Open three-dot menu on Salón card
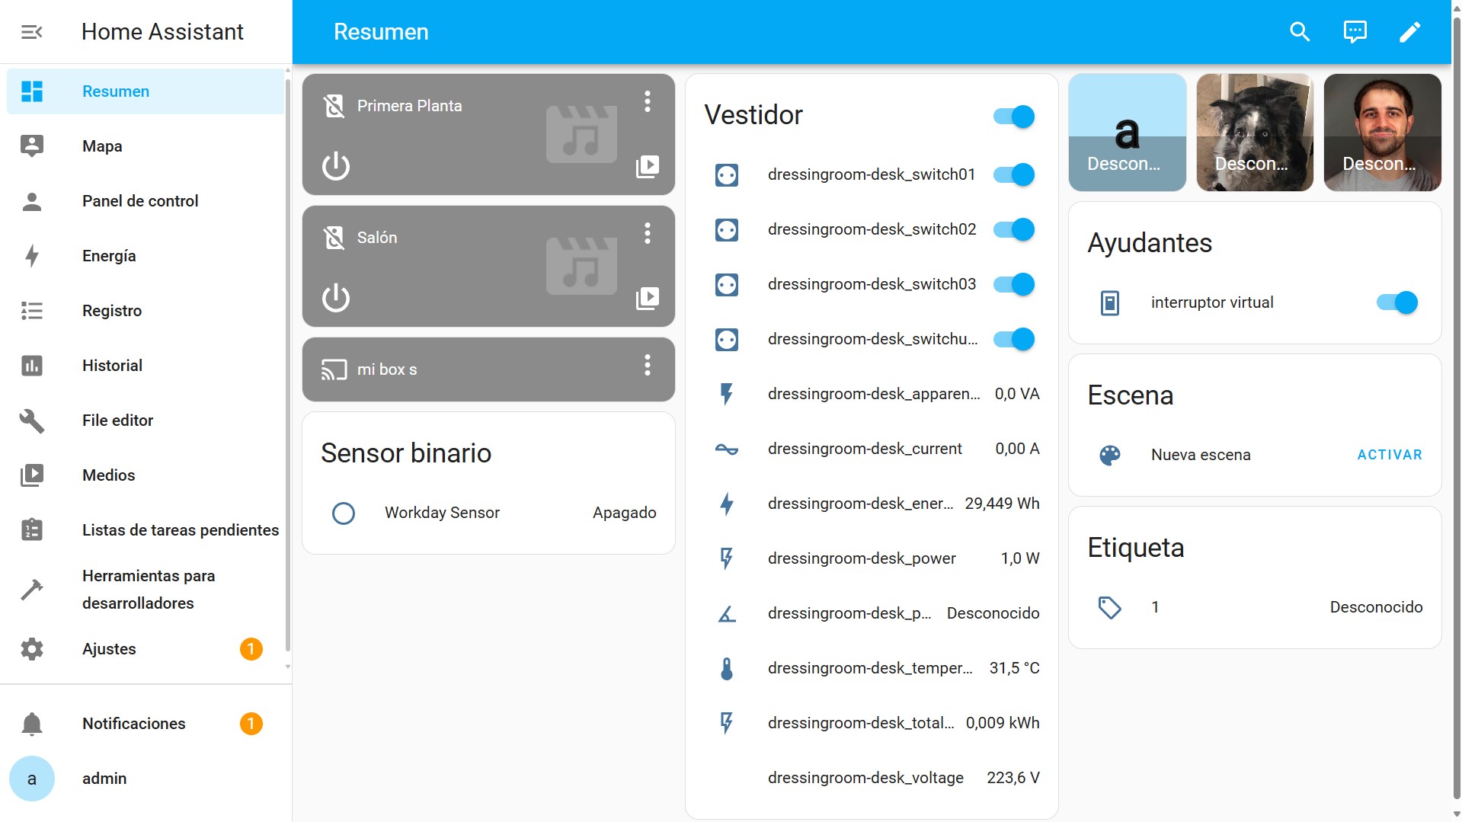This screenshot has height=822, width=1462. [x=647, y=233]
